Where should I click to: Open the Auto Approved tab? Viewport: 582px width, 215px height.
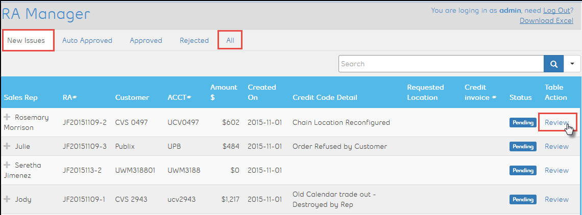point(87,40)
